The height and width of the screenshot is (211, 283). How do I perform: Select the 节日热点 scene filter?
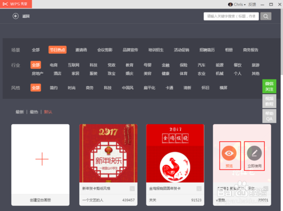(x=58, y=50)
